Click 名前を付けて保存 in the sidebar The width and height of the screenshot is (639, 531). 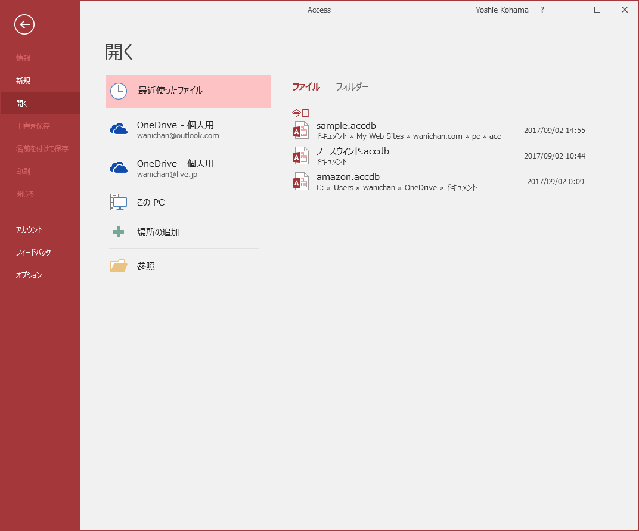click(x=42, y=149)
